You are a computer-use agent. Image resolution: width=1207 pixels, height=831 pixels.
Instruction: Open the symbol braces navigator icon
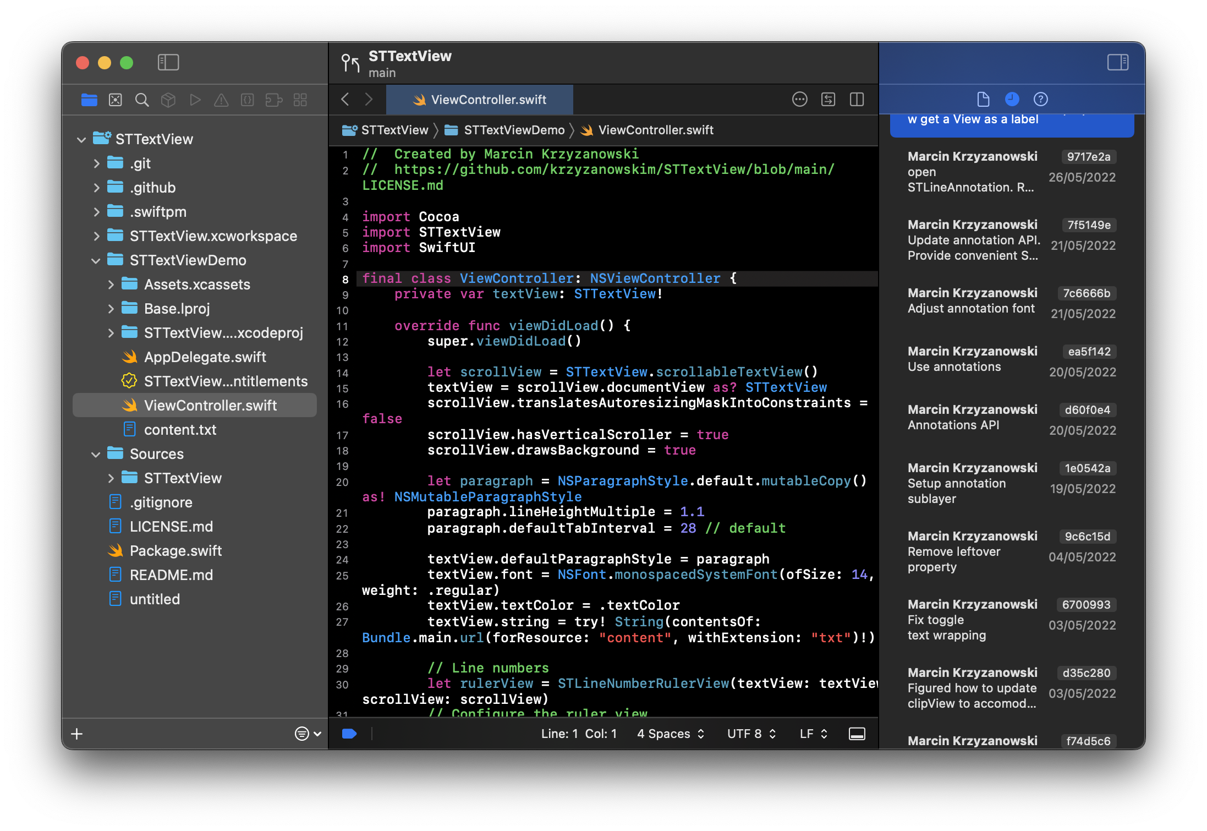[248, 100]
